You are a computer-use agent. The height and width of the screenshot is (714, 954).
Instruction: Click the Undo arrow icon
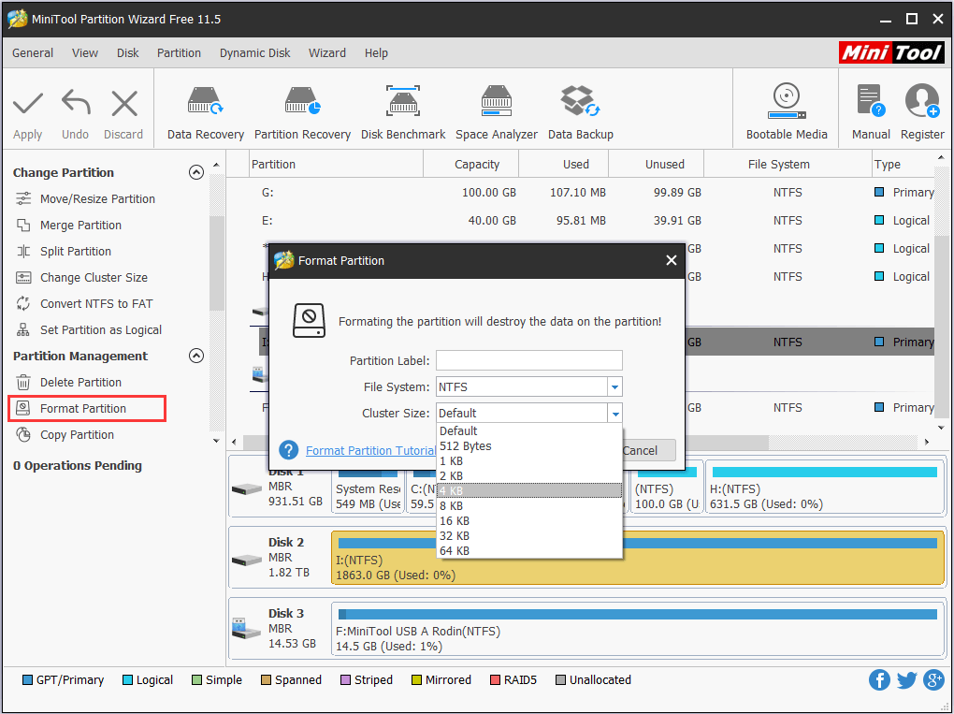[x=76, y=103]
